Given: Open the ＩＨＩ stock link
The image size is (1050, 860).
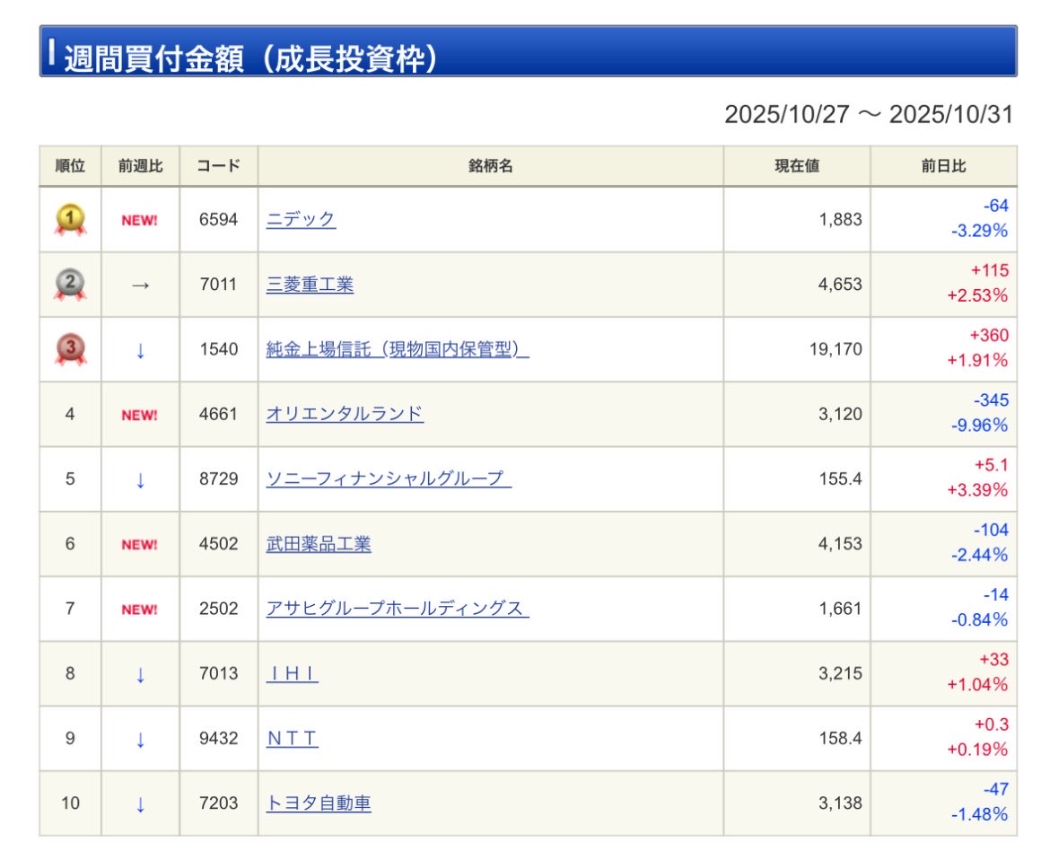Looking at the screenshot, I should (x=293, y=673).
